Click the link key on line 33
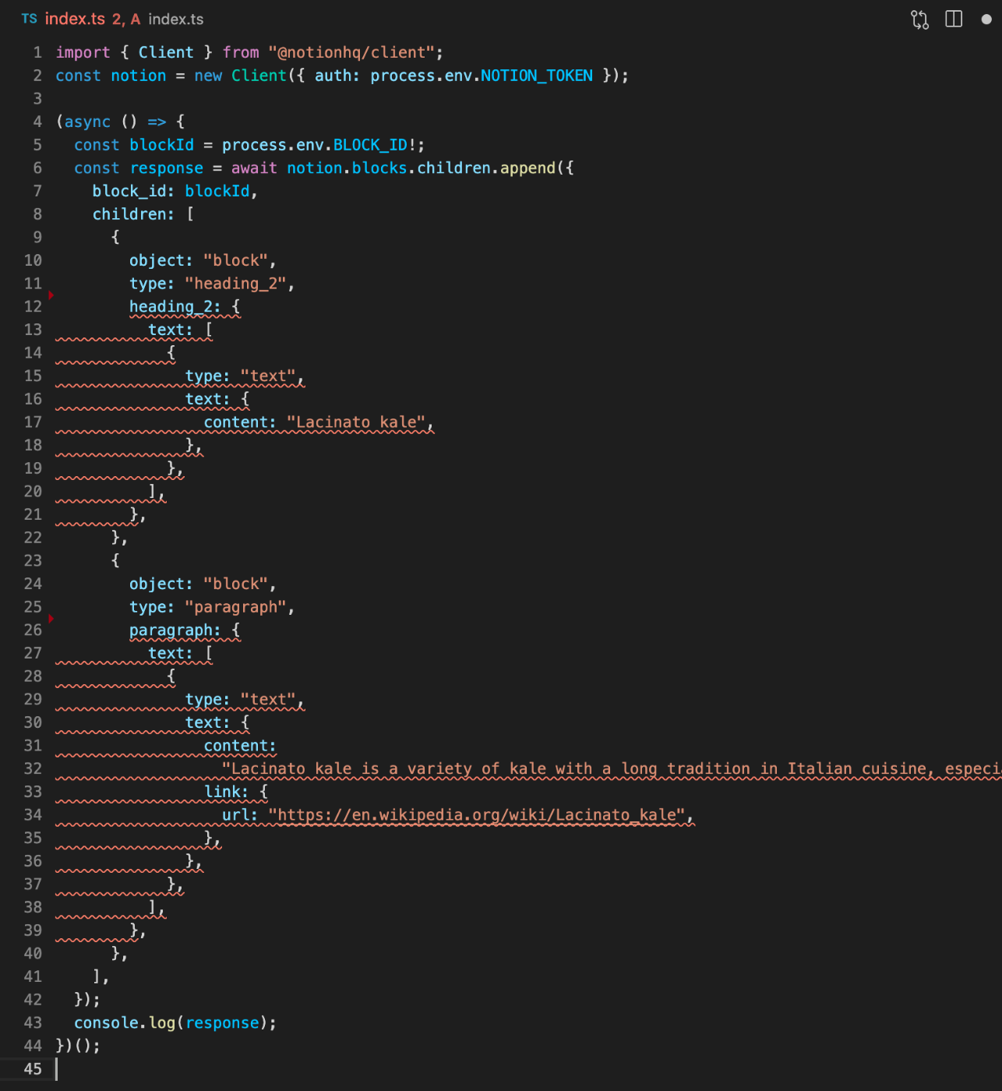1002x1091 pixels. pyautogui.click(x=222, y=792)
